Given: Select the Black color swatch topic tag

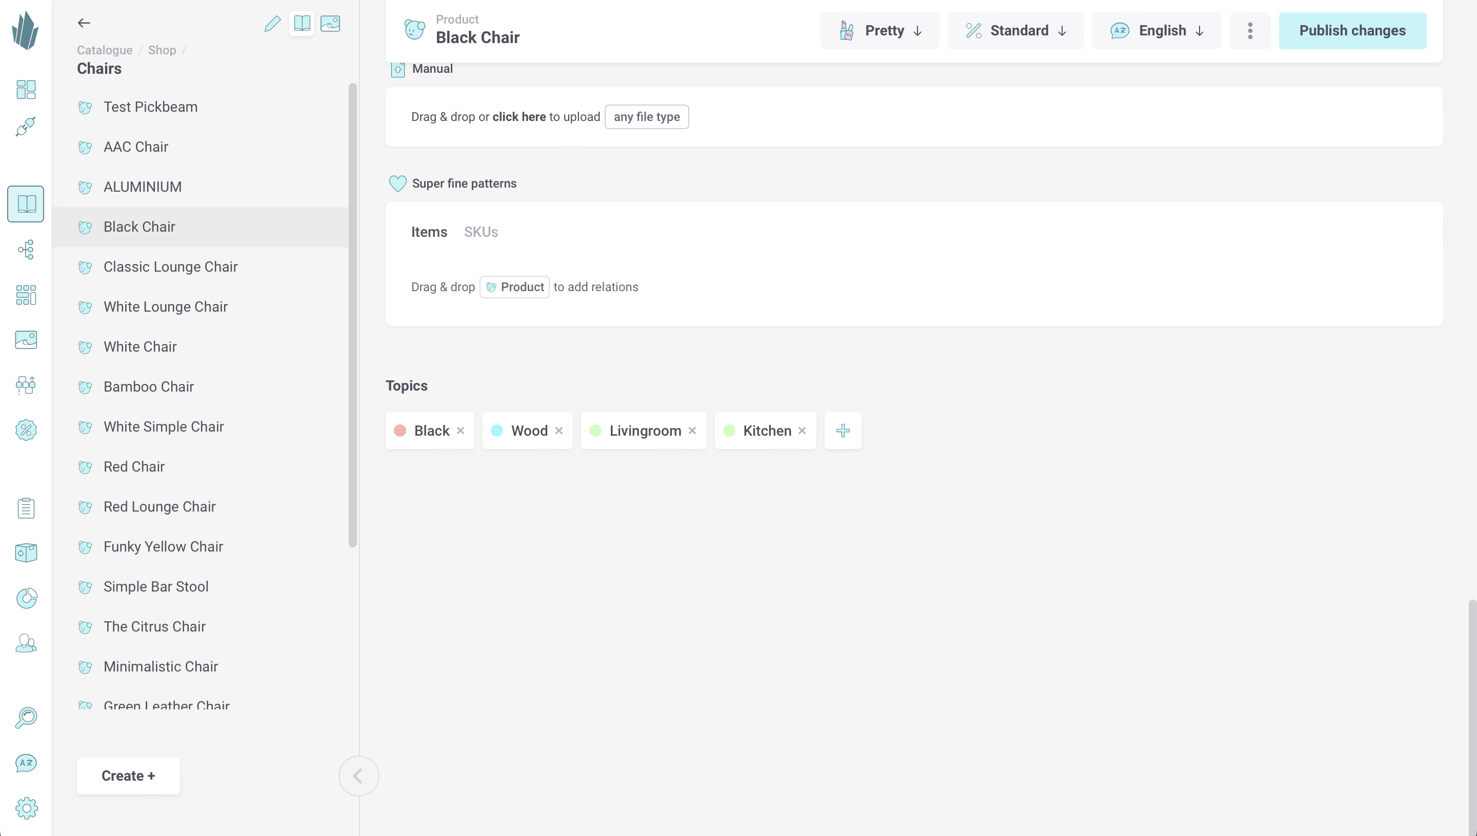Looking at the screenshot, I should pyautogui.click(x=402, y=431).
